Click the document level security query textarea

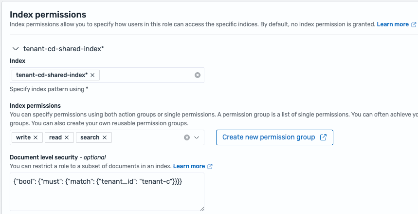(x=107, y=195)
